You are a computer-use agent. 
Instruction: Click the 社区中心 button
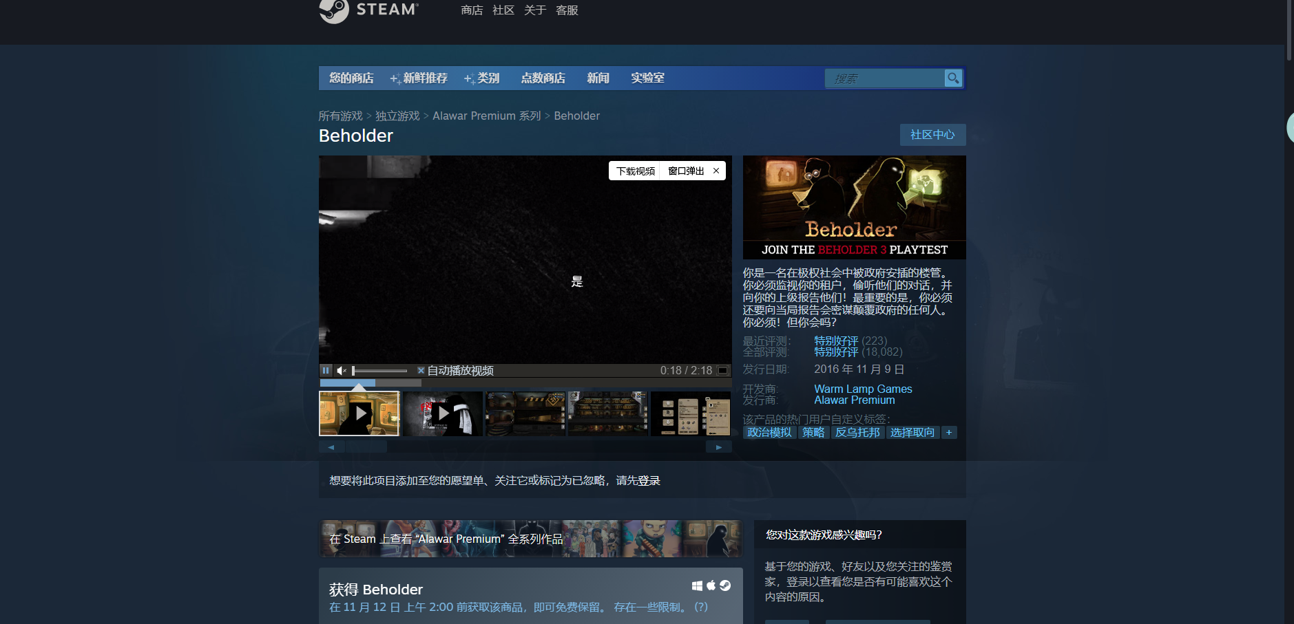(x=932, y=135)
